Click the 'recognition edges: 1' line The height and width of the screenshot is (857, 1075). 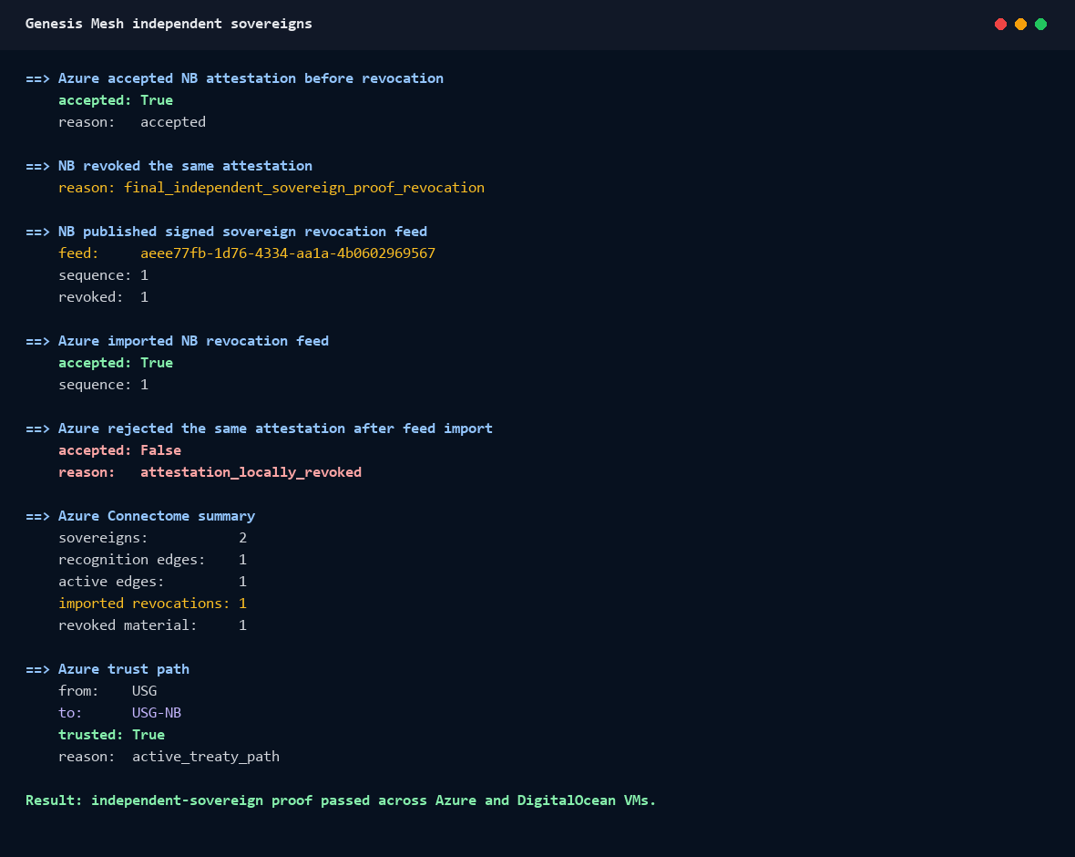[153, 560]
